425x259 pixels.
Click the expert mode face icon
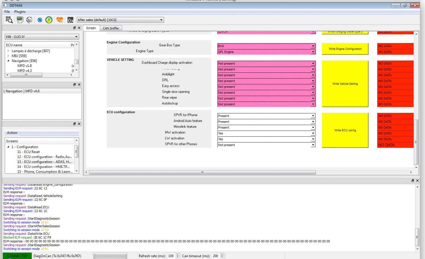pyautogui.click(x=29, y=20)
